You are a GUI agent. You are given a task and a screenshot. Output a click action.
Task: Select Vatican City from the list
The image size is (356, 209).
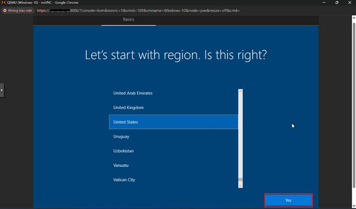tap(124, 180)
